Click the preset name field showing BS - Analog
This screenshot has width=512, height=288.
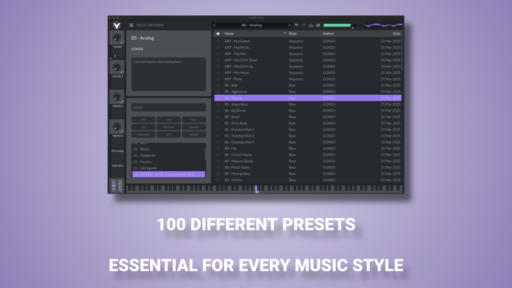tap(252, 25)
